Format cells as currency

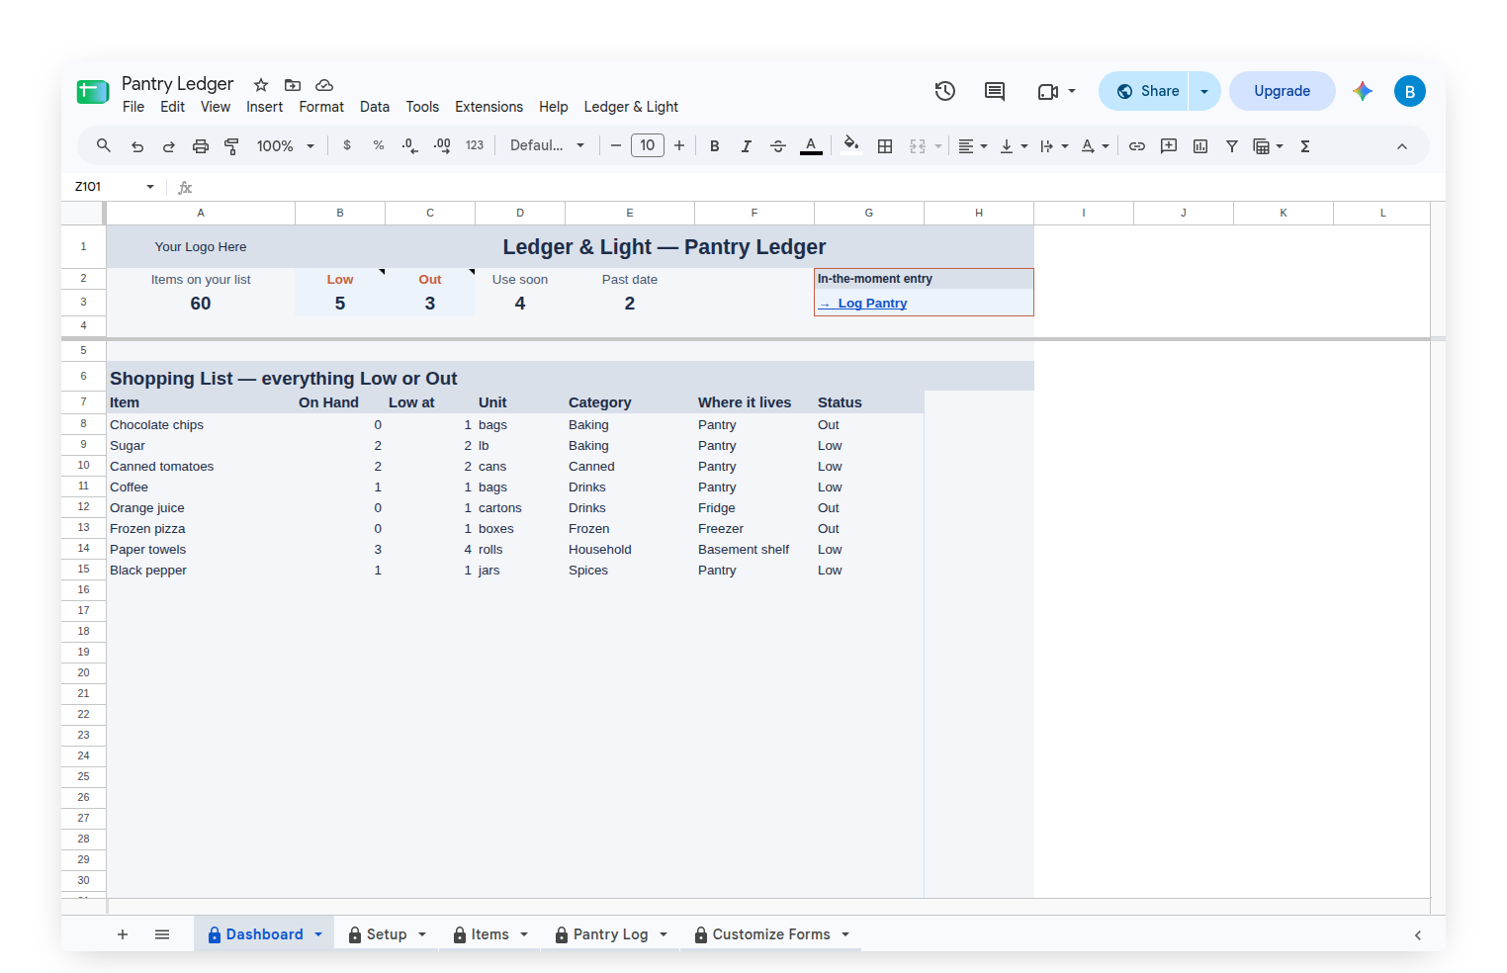pyautogui.click(x=347, y=145)
